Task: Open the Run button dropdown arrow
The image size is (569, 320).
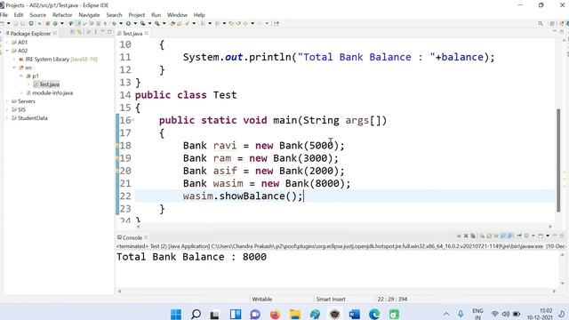Action: (135, 24)
